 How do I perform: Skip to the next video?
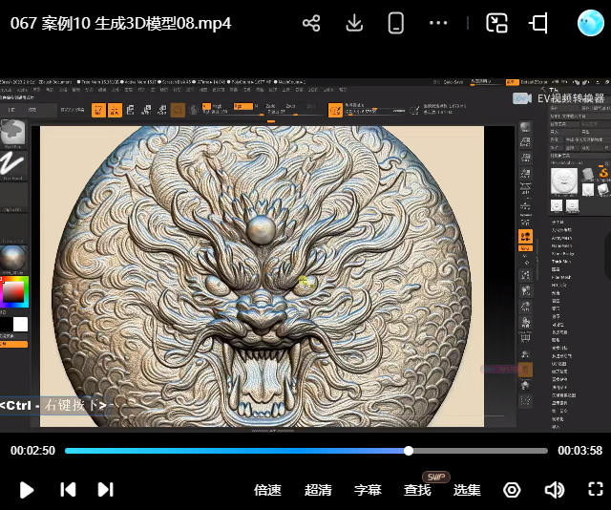coord(105,490)
